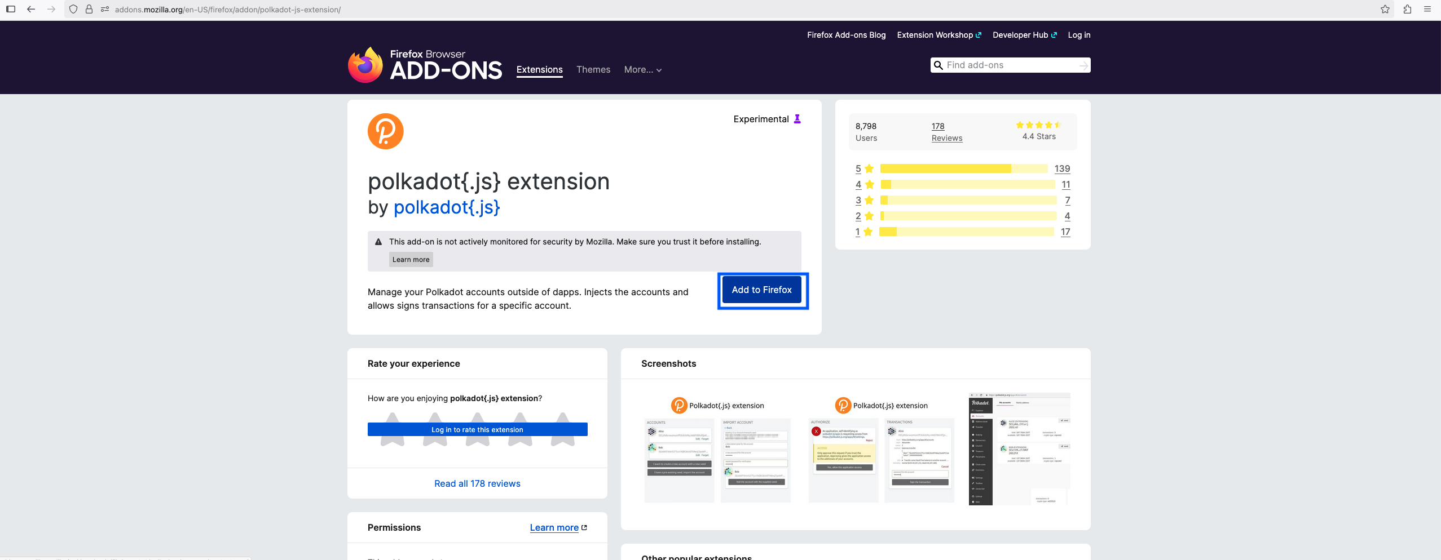The image size is (1441, 560).
Task: Click Log in link
Action: tap(1079, 35)
